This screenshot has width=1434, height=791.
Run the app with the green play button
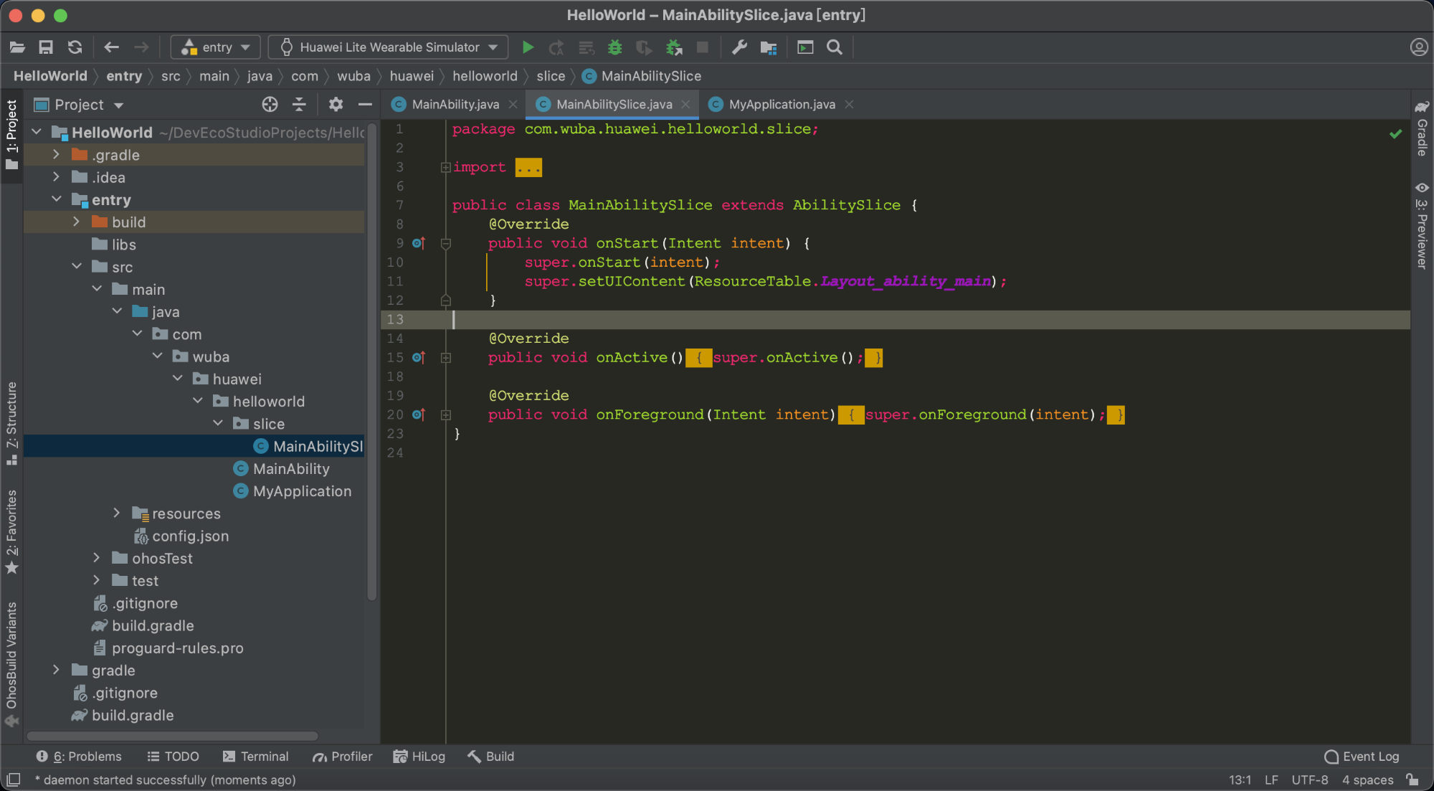click(x=528, y=47)
